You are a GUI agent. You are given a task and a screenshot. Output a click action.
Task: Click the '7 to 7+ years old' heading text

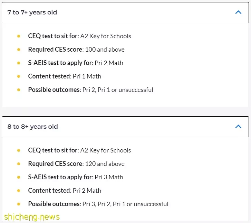tap(32, 12)
